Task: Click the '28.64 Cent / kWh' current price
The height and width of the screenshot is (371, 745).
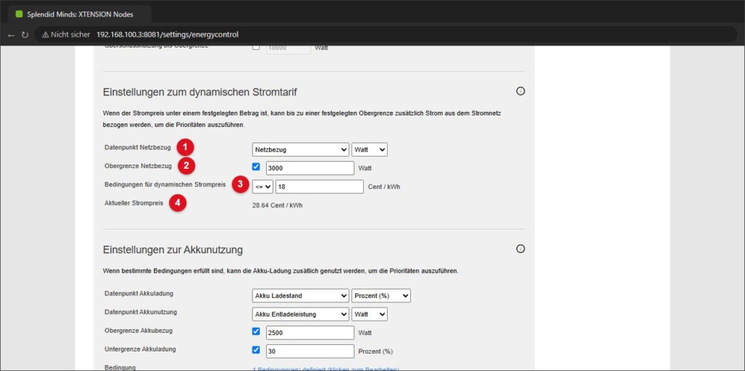Action: click(x=278, y=206)
